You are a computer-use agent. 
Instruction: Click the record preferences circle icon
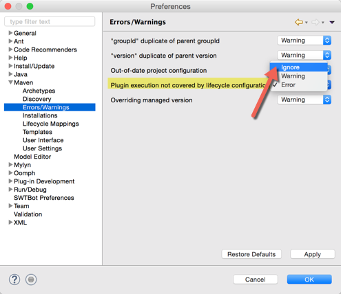[31, 280]
